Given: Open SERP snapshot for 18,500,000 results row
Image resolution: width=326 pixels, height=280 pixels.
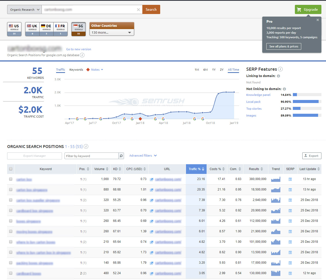Looking at the screenshot, I should [290, 190].
